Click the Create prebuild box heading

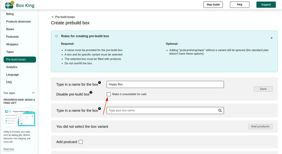70,23
